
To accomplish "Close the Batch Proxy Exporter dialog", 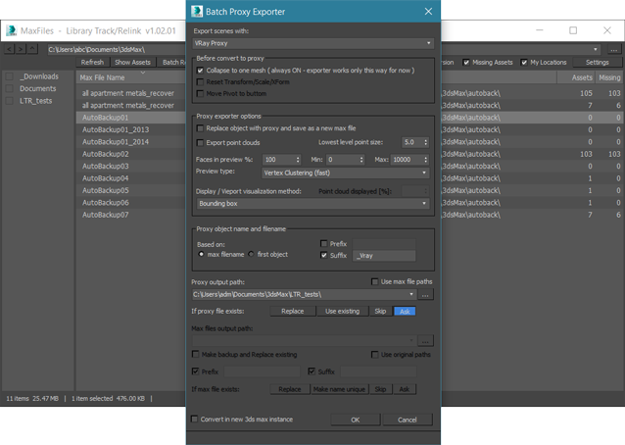I will [428, 12].
